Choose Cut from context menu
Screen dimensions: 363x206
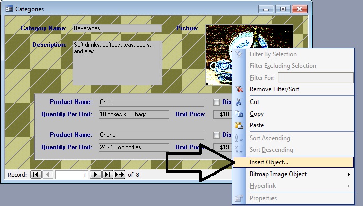[293, 102]
